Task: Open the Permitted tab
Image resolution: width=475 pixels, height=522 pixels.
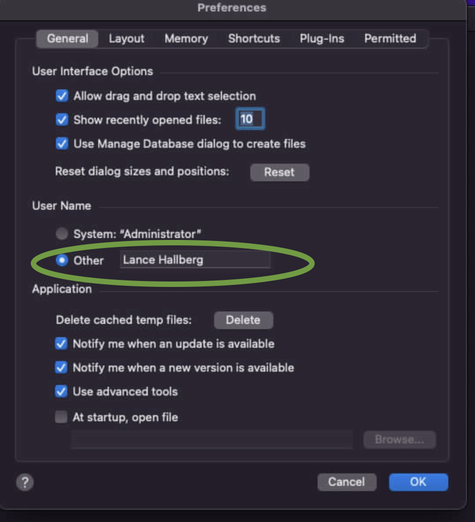Action: tap(390, 38)
